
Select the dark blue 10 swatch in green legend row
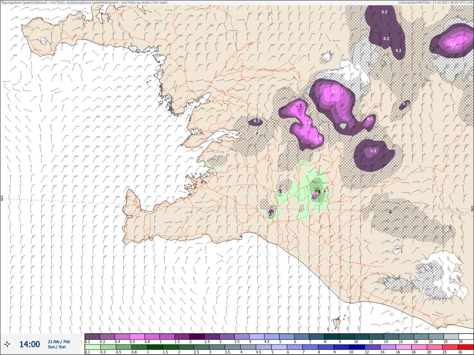(x=357, y=347)
